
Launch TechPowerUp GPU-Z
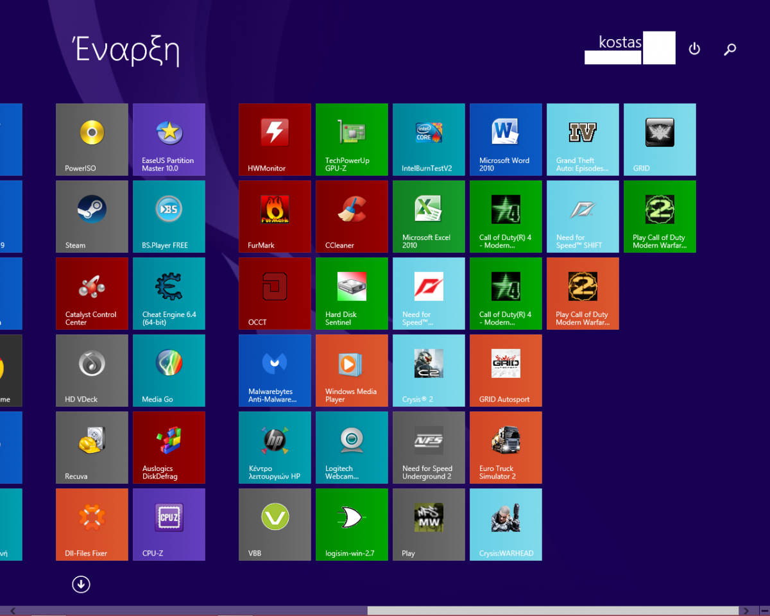click(x=352, y=139)
